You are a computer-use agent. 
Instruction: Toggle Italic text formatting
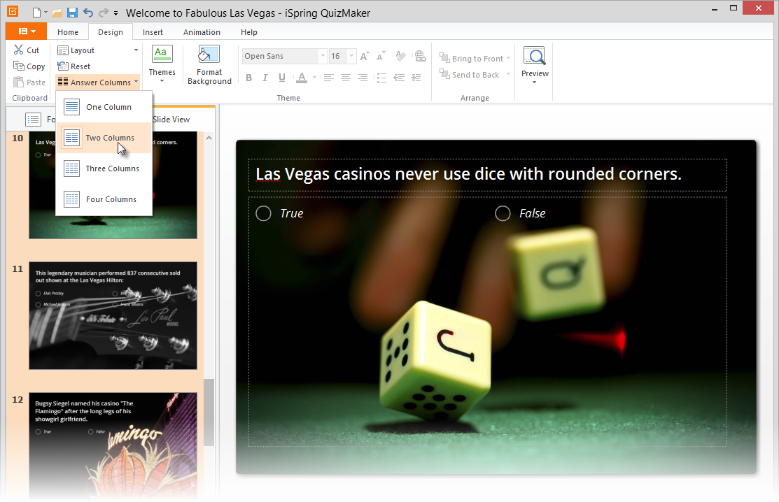265,78
